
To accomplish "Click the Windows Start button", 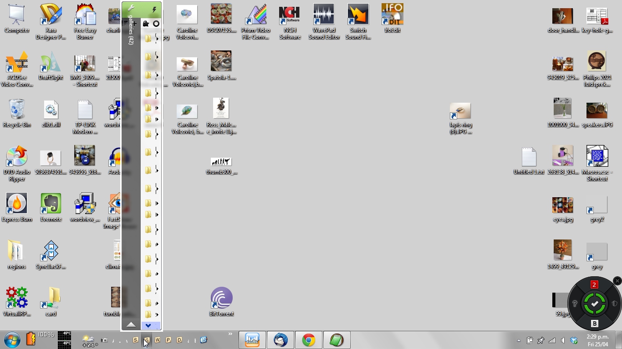I will (x=12, y=340).
